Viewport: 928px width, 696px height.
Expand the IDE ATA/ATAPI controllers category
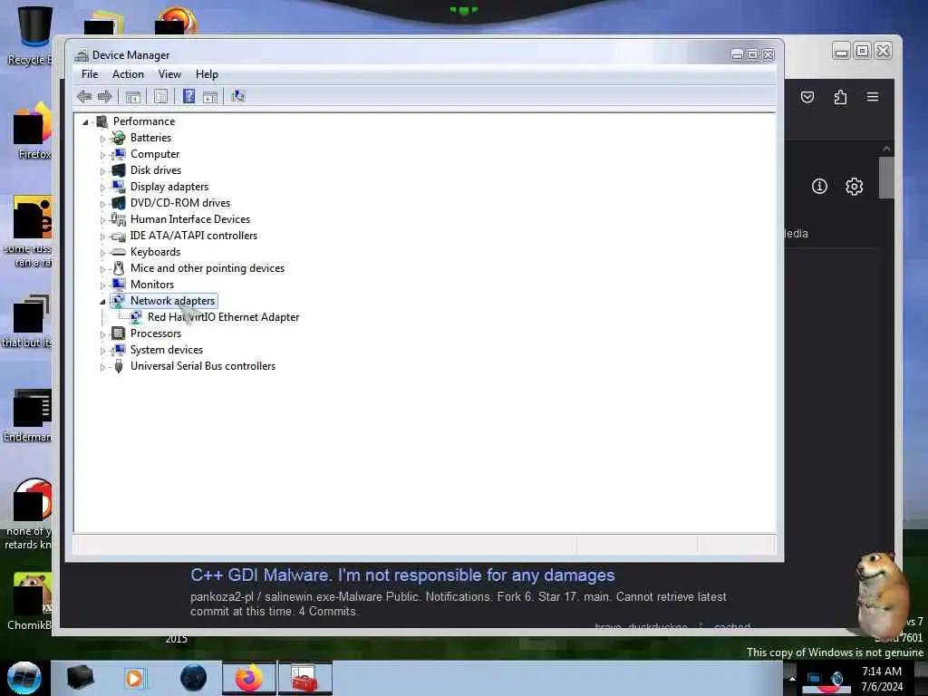click(x=102, y=237)
